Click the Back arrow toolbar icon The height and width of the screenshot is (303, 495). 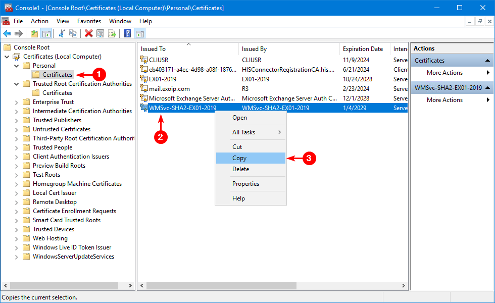click(x=7, y=33)
